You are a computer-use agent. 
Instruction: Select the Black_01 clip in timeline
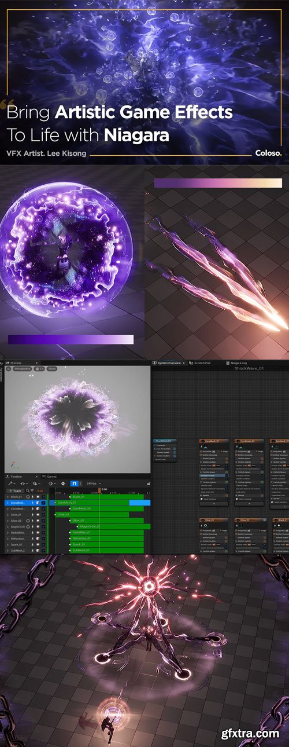[x=107, y=496]
